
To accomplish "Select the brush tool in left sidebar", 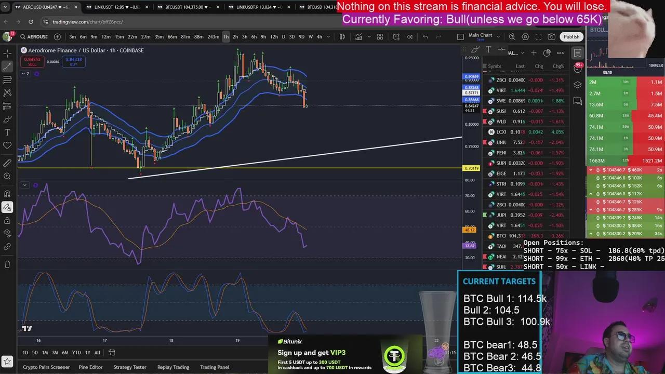I will 7,119.
